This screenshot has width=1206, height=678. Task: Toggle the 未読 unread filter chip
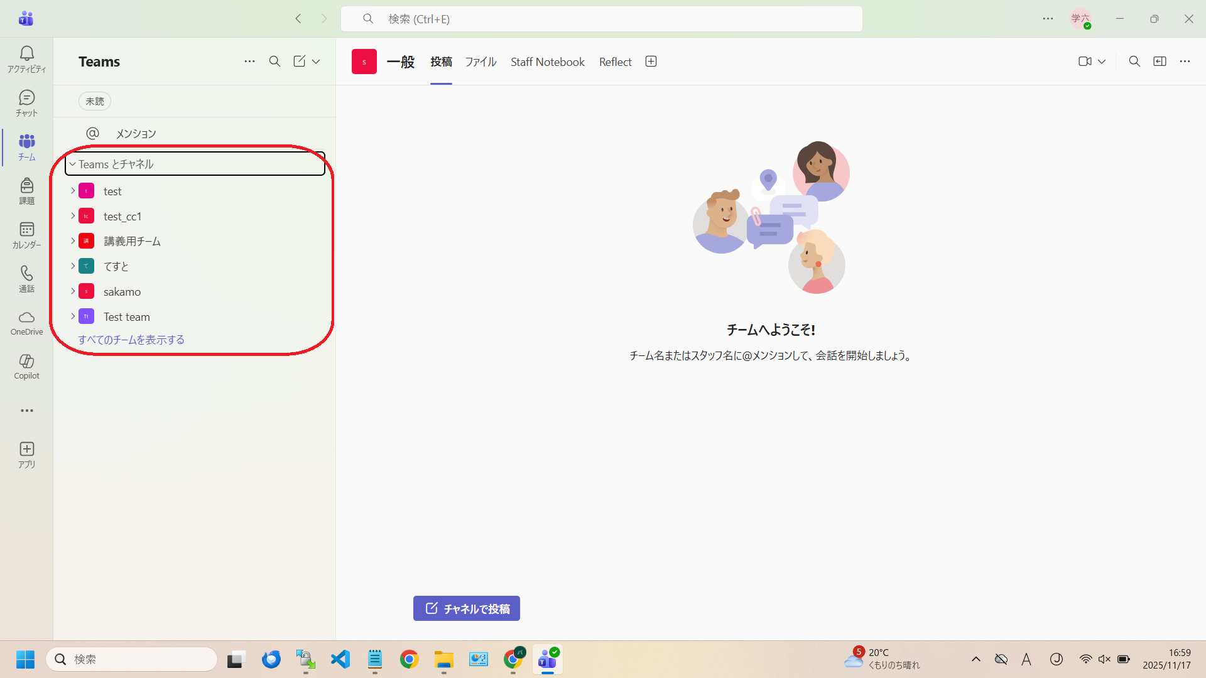95,101
